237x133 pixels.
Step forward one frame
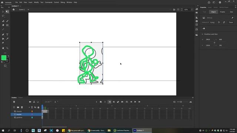(x=139, y=102)
